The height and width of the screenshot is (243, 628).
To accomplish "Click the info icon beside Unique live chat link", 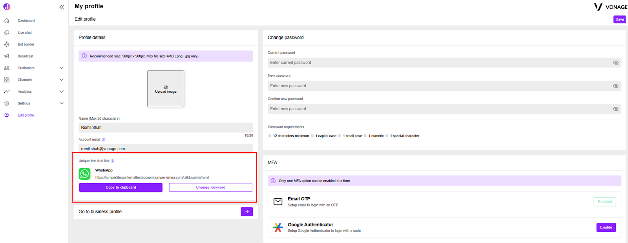I will 112,161.
